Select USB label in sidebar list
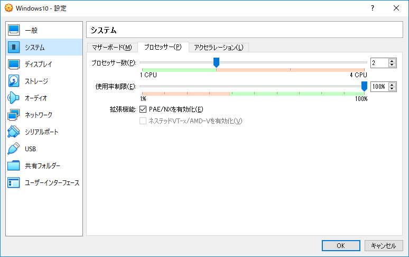The image size is (409, 257). tap(30, 149)
